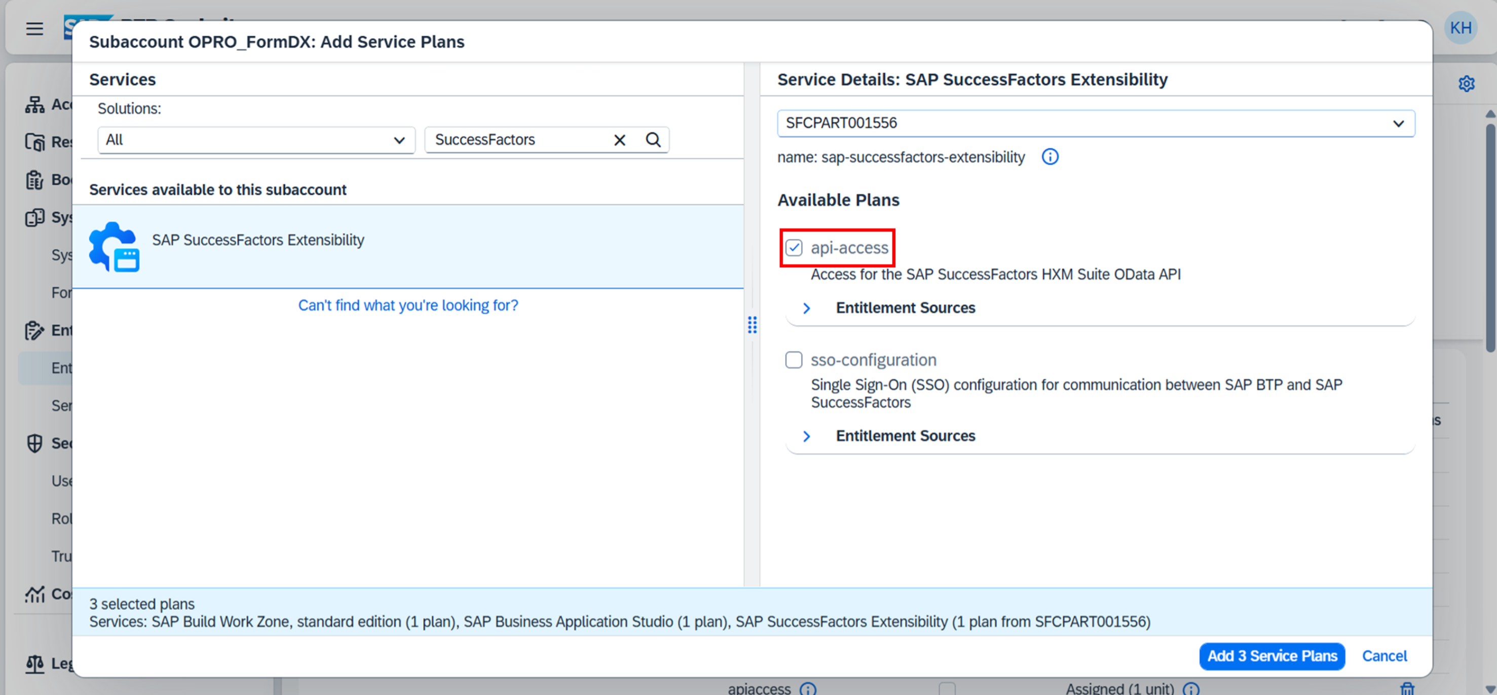Uncheck the api-access plan checkbox
This screenshot has width=1497, height=695.
[794, 248]
